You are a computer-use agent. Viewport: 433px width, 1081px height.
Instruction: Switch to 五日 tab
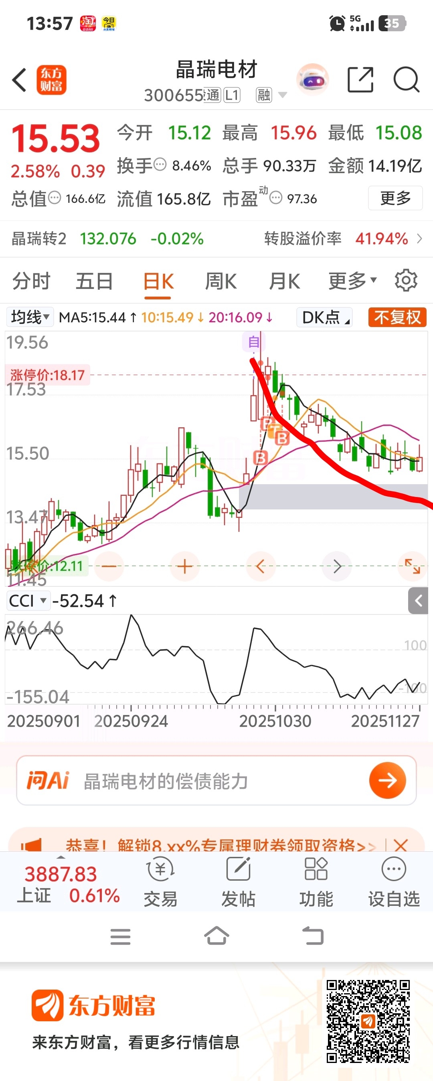(x=94, y=280)
